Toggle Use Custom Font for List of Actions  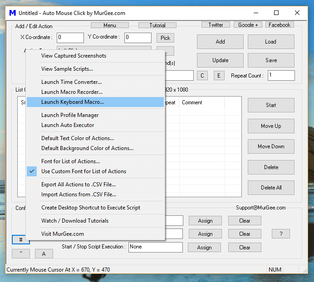(95, 171)
